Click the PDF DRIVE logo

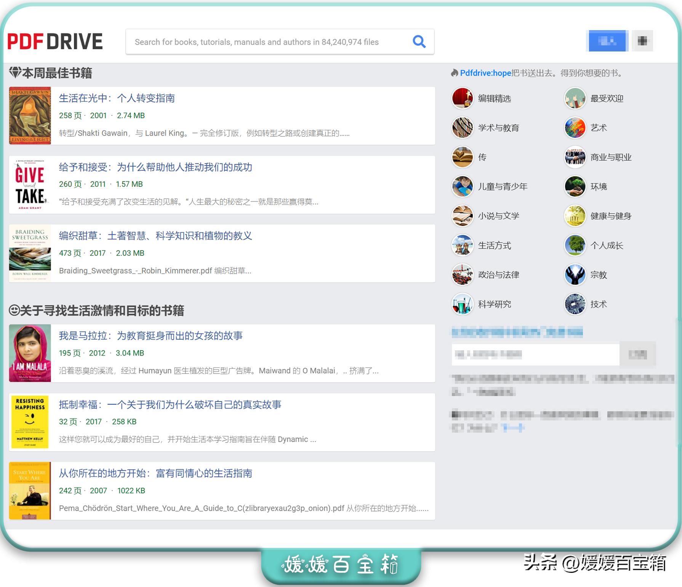[55, 41]
